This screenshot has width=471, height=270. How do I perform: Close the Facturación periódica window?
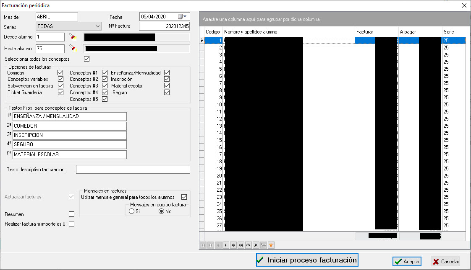click(464, 5)
